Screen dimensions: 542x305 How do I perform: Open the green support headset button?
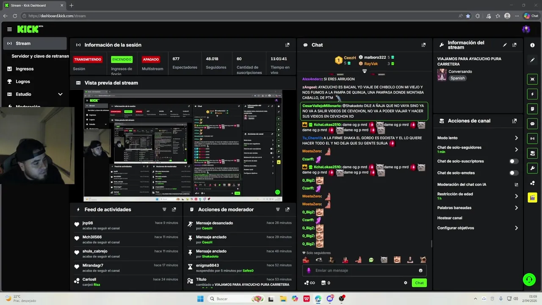(529, 280)
